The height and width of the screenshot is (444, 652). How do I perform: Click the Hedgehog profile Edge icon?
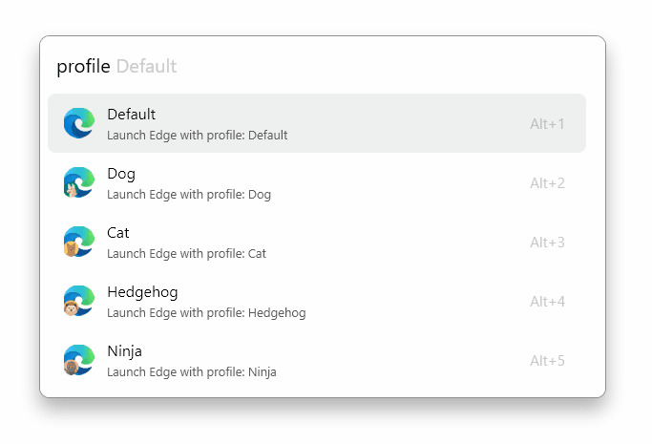78,301
